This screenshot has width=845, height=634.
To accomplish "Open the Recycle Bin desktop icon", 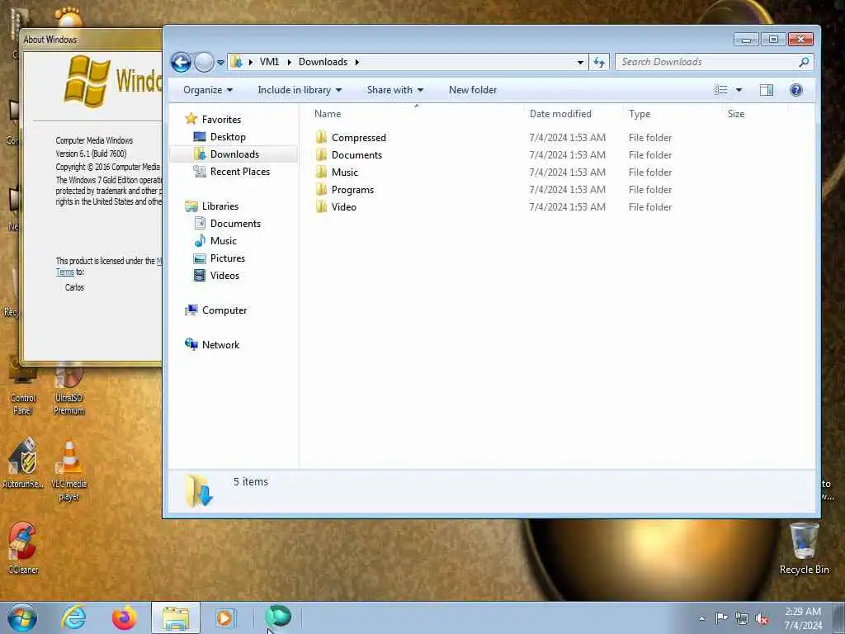I will tap(804, 549).
